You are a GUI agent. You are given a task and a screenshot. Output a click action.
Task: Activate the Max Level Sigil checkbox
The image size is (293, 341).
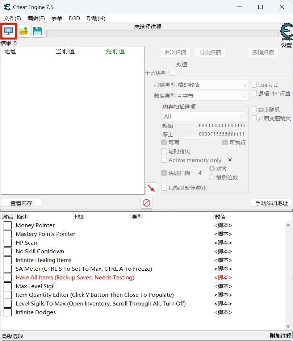(x=8, y=286)
